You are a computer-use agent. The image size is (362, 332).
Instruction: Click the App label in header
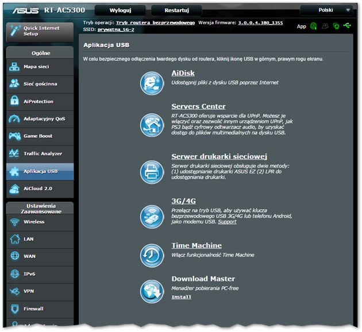click(301, 26)
